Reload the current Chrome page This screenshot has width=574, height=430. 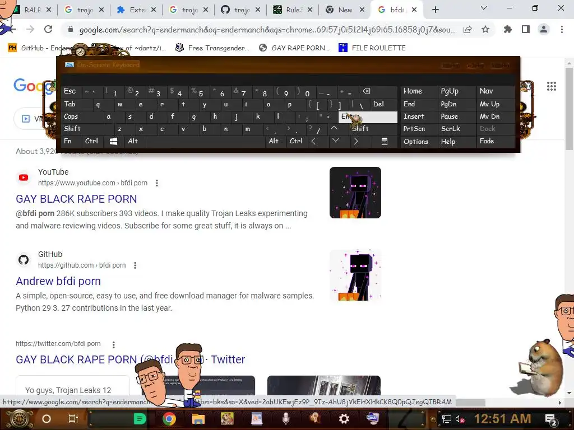[x=48, y=29]
